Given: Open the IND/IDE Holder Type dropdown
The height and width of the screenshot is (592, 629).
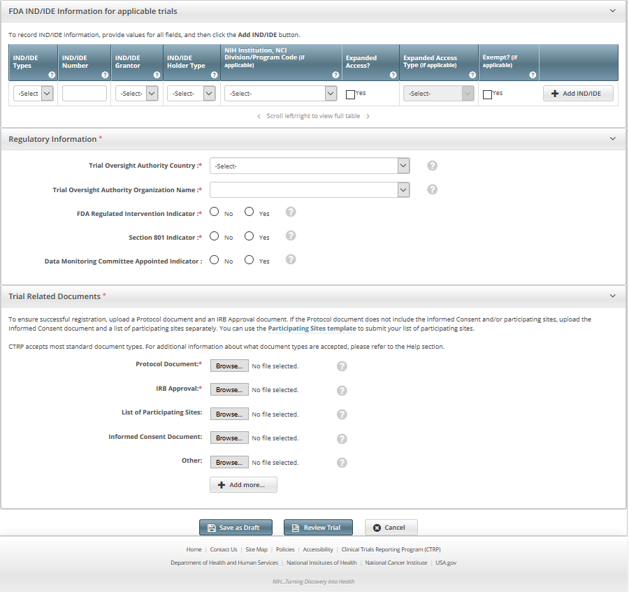Looking at the screenshot, I should [x=191, y=94].
